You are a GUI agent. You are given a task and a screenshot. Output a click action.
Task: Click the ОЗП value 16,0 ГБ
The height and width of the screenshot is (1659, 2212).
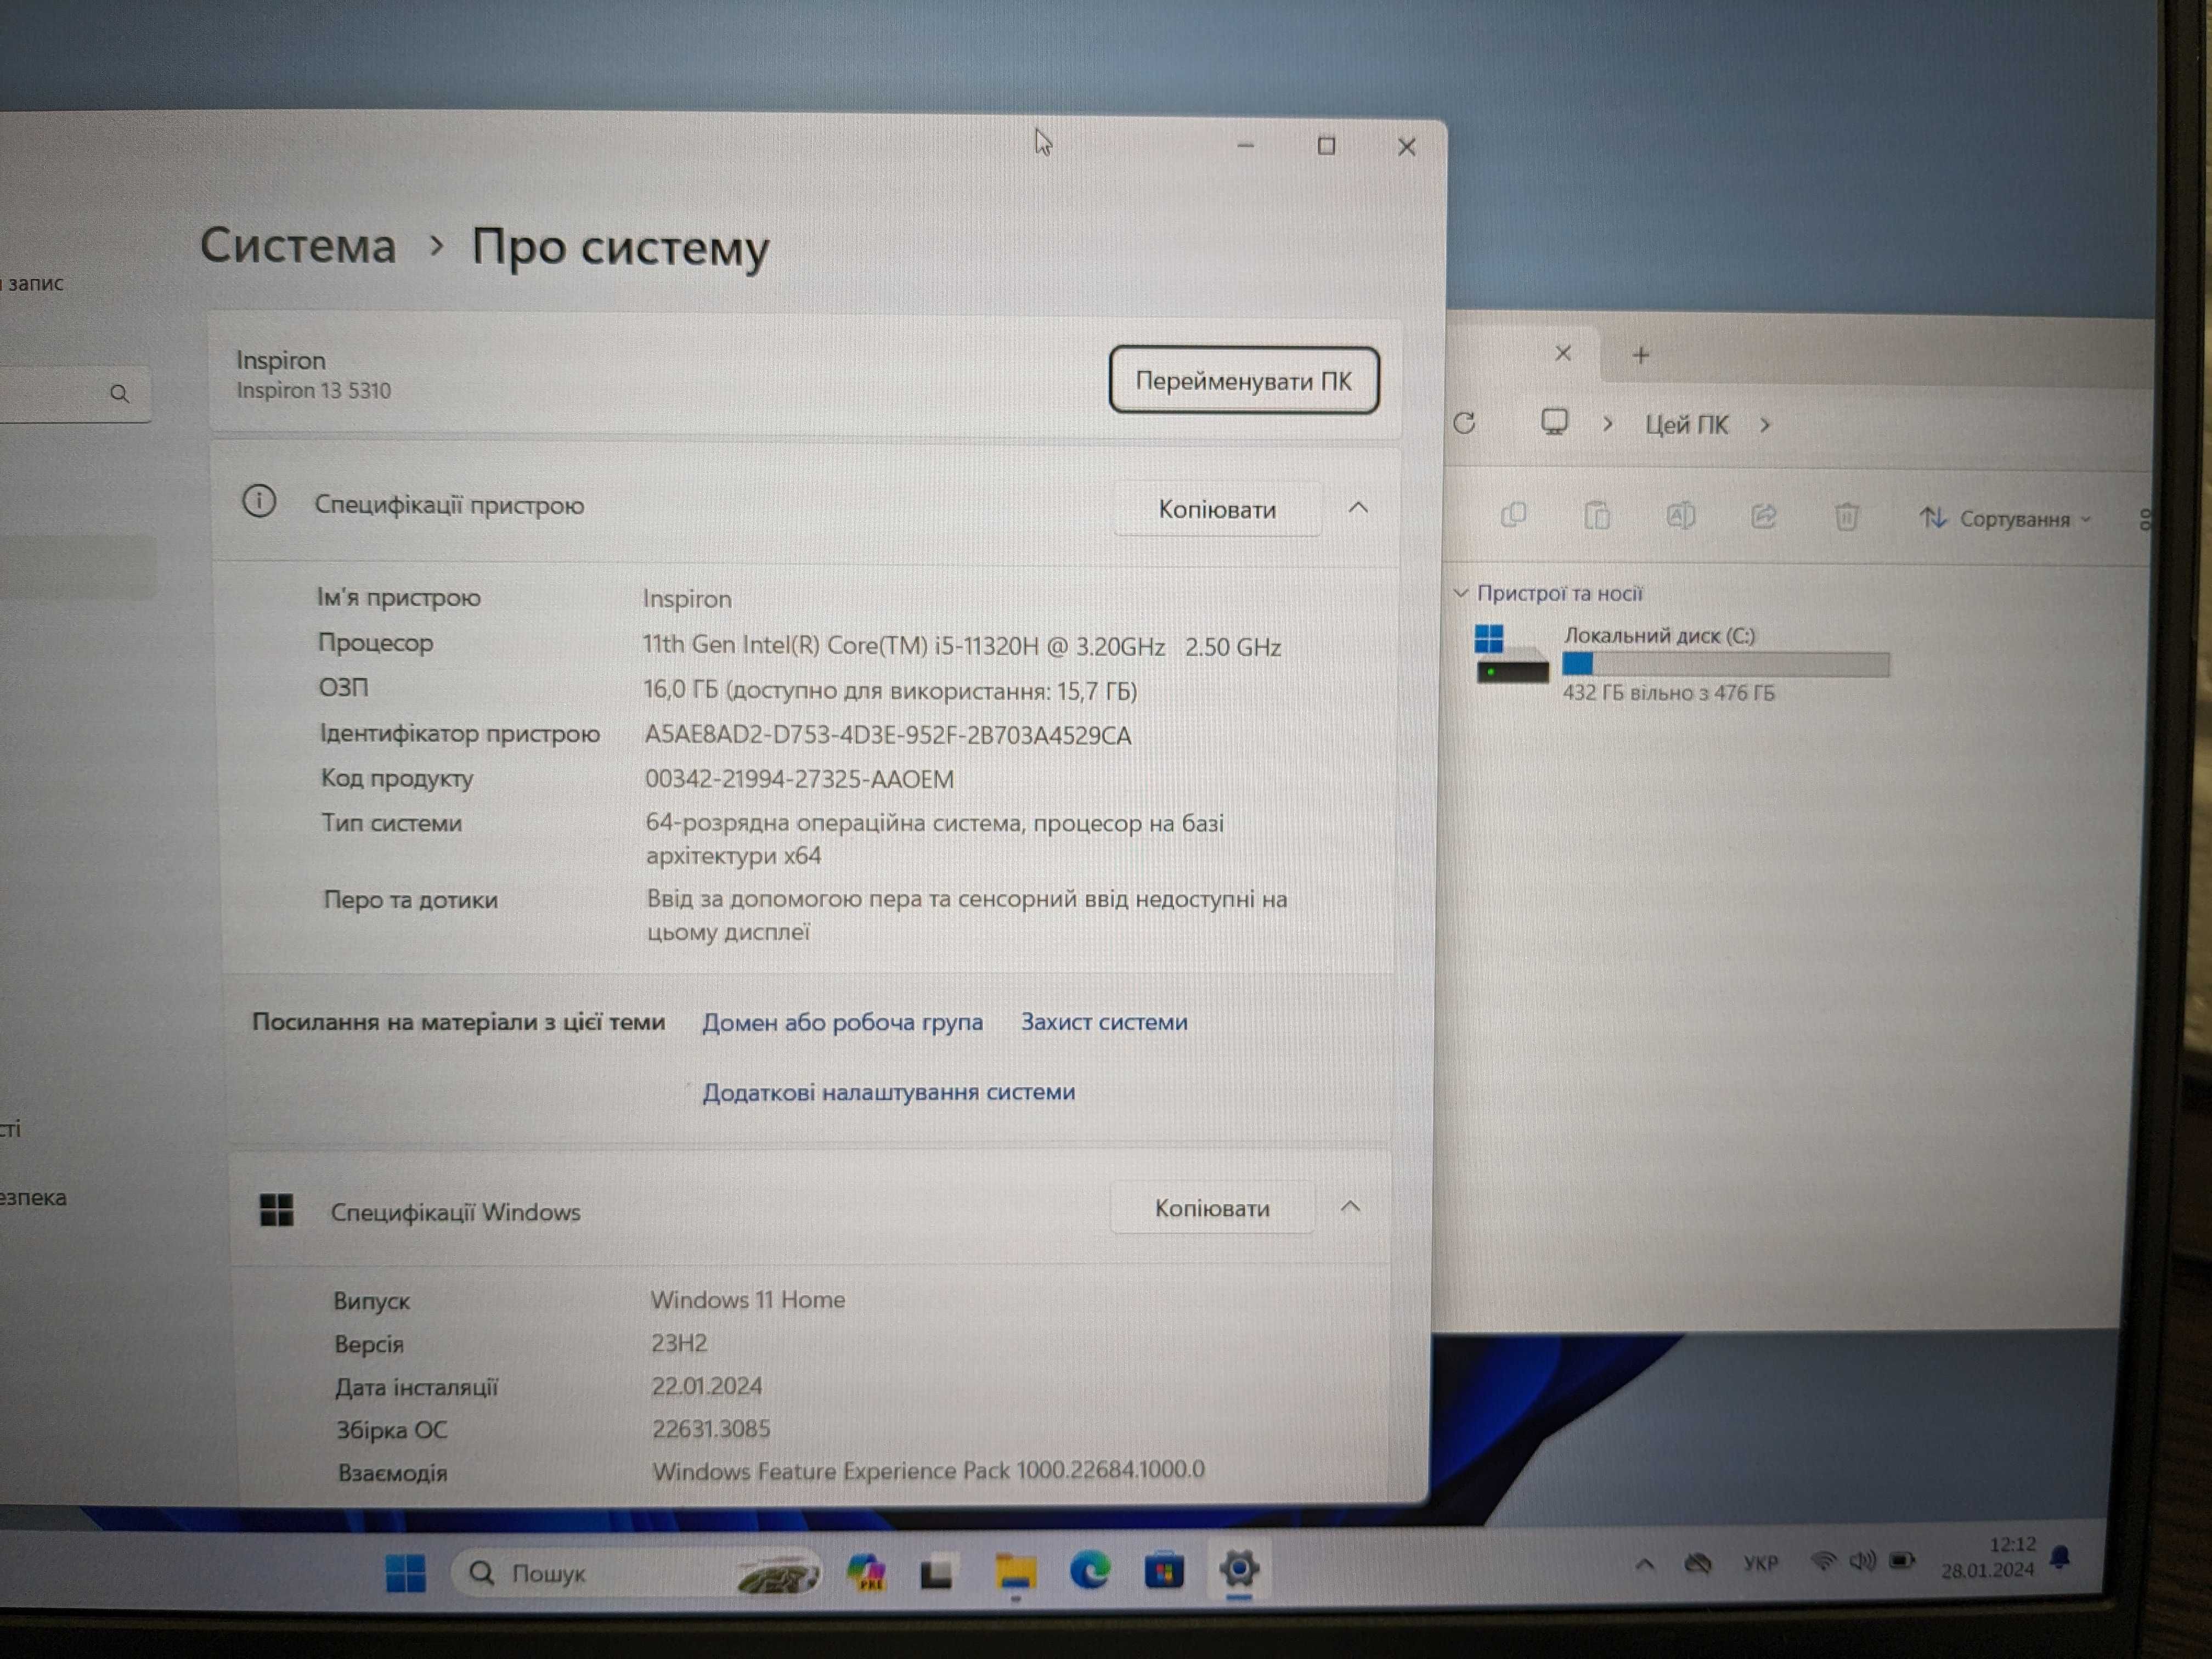tap(889, 690)
